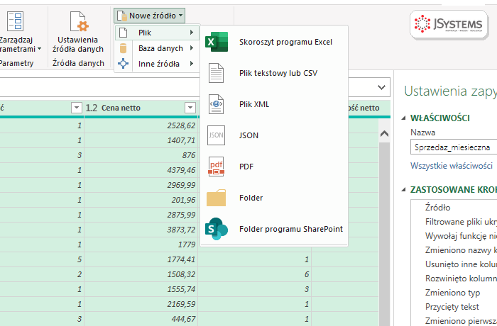Click cell with value 2528,62
Image resolution: width=497 pixels, height=326 pixels.
pyautogui.click(x=141, y=125)
